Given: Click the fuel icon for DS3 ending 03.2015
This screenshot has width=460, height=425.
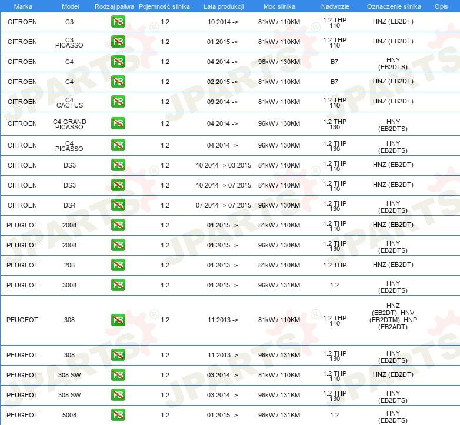Looking at the screenshot, I should tap(118, 165).
